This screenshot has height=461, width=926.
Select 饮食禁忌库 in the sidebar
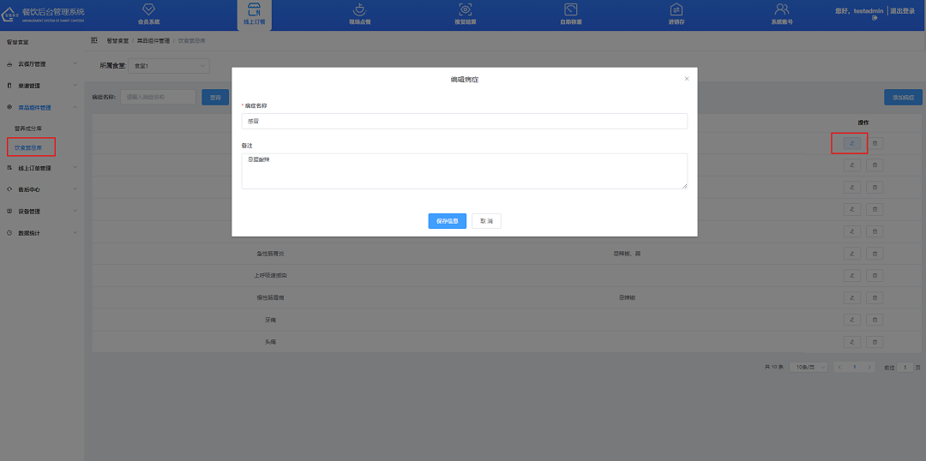tap(28, 147)
